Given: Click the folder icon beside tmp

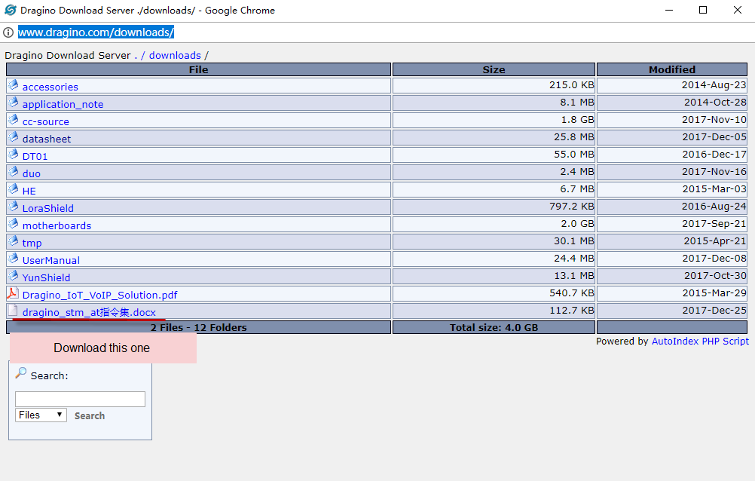Looking at the screenshot, I should [x=14, y=241].
